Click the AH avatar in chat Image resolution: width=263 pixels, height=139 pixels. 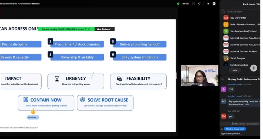[224, 101]
